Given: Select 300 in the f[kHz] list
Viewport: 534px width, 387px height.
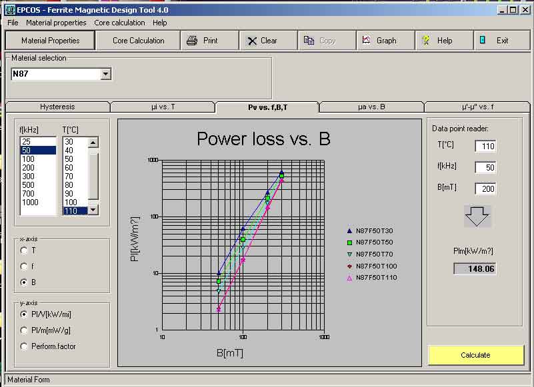Looking at the screenshot, I should 38,177.
